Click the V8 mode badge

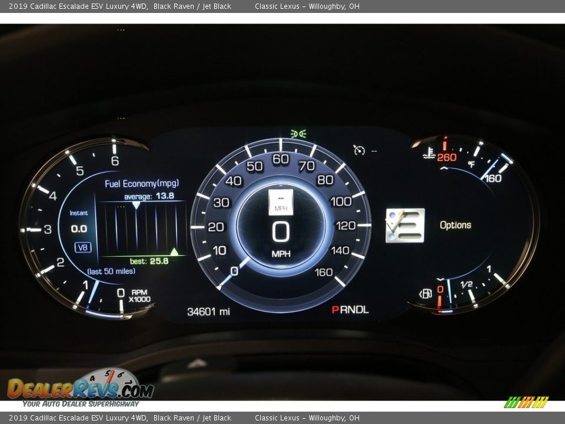coord(82,247)
